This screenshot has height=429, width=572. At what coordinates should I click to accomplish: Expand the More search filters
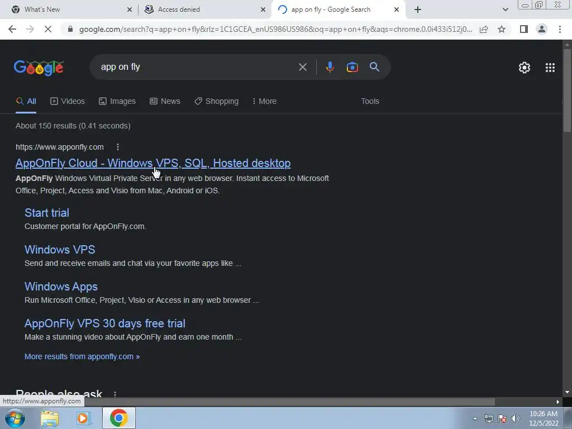click(264, 102)
